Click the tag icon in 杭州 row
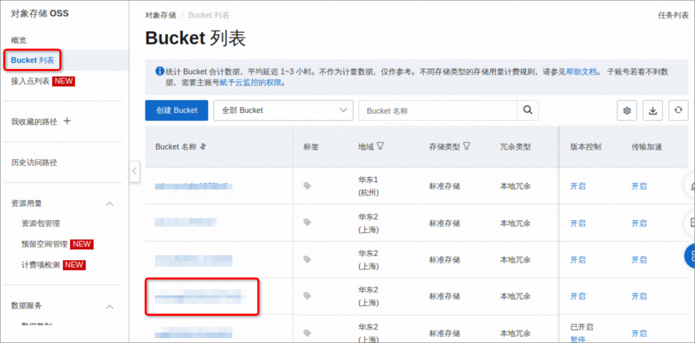The image size is (695, 343). point(308,186)
